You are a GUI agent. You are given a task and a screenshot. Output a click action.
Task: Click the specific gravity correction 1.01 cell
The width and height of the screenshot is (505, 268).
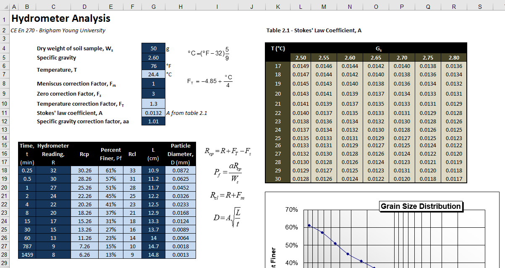154,121
